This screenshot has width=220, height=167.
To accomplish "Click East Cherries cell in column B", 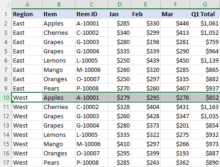I will [x=59, y=32].
